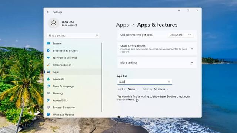Image resolution: width=237 pixels, height=133 pixels.
Task: Click the Windows Update sync icon
Action: [49, 115]
